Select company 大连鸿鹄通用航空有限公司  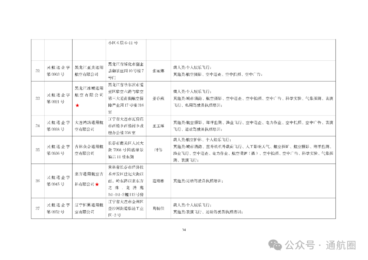[89, 126]
